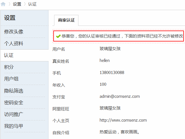Click the real name value hellen
185x139 pixels.
(105, 61)
